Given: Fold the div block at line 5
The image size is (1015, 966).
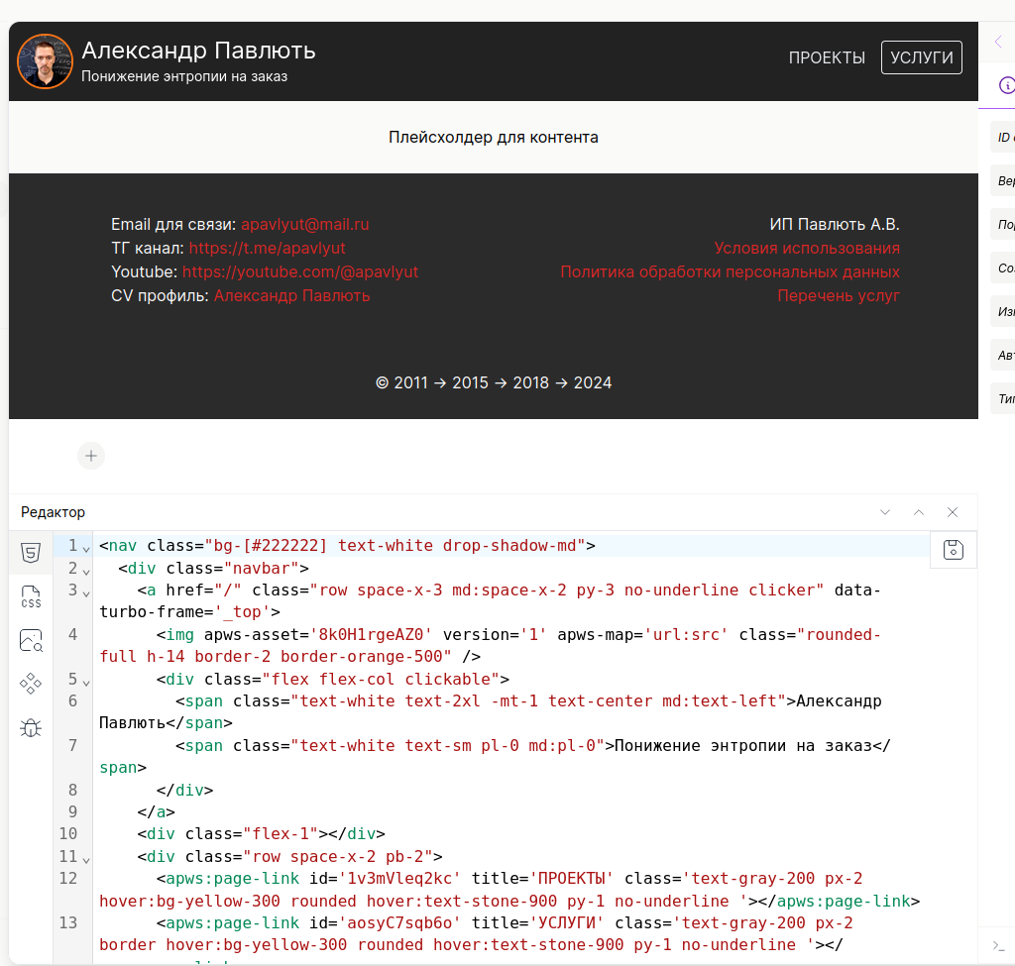Looking at the screenshot, I should click(86, 681).
